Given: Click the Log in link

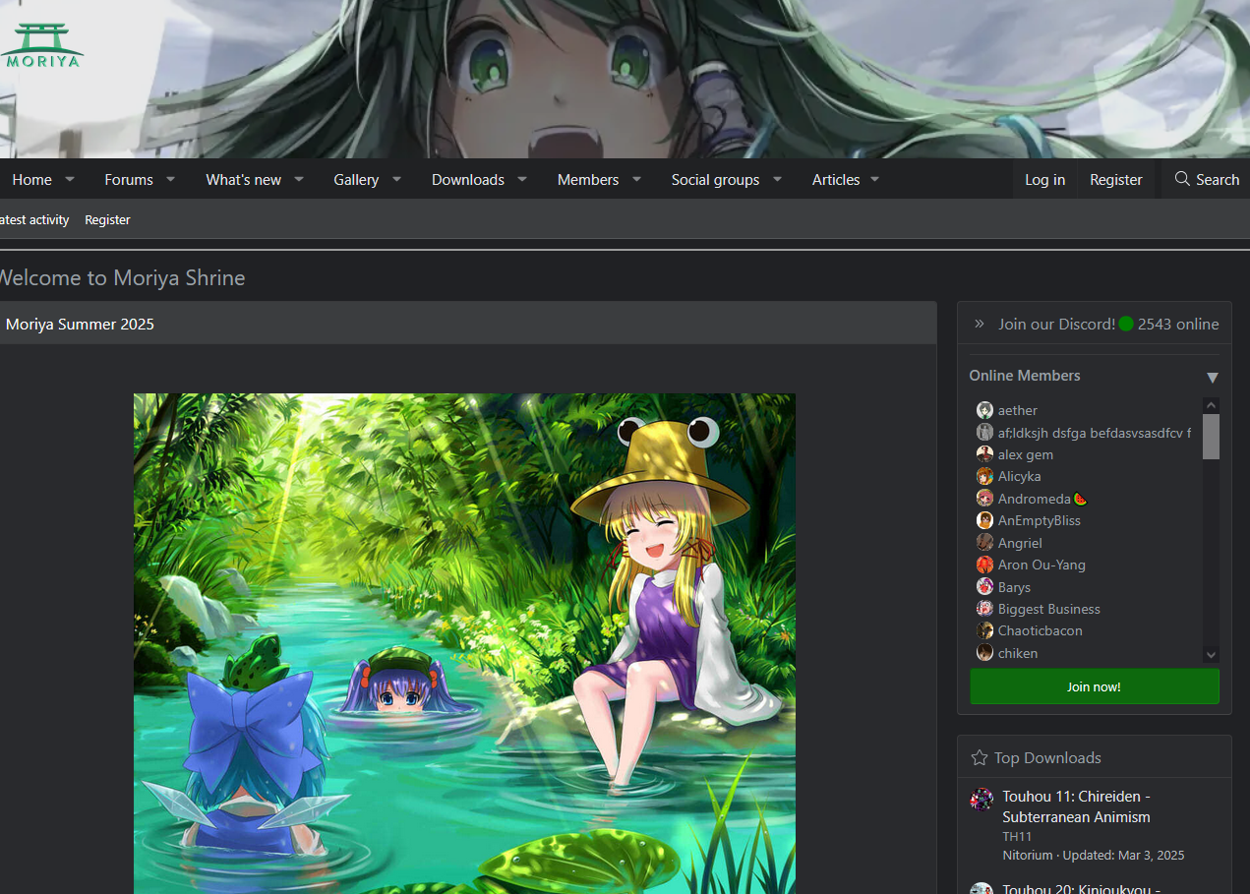Looking at the screenshot, I should pyautogui.click(x=1044, y=179).
